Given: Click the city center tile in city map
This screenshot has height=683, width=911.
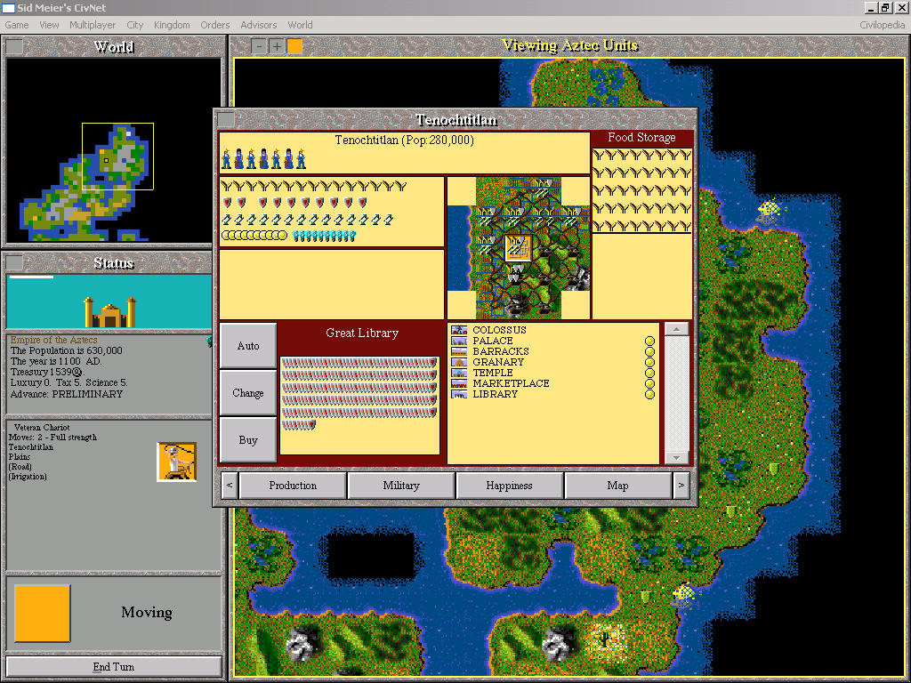Looking at the screenshot, I should (519, 248).
